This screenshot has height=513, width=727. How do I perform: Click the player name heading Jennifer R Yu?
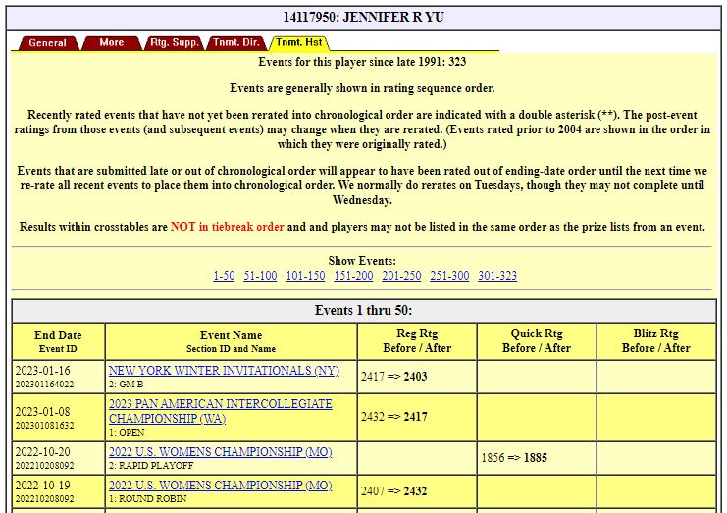click(x=363, y=17)
